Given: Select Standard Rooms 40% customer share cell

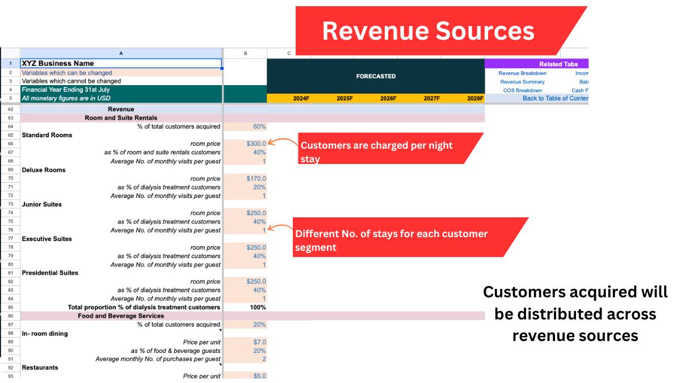Looking at the screenshot, I should tap(246, 153).
